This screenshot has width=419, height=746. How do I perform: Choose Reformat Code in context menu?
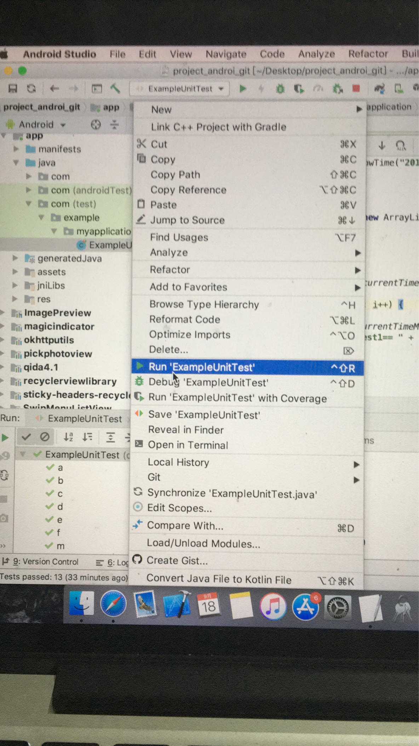click(248, 319)
